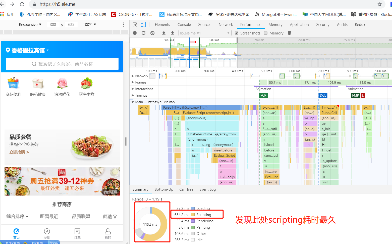Switch to the Bottom-Up tab
The height and width of the screenshot is (244, 392).
[x=164, y=189]
